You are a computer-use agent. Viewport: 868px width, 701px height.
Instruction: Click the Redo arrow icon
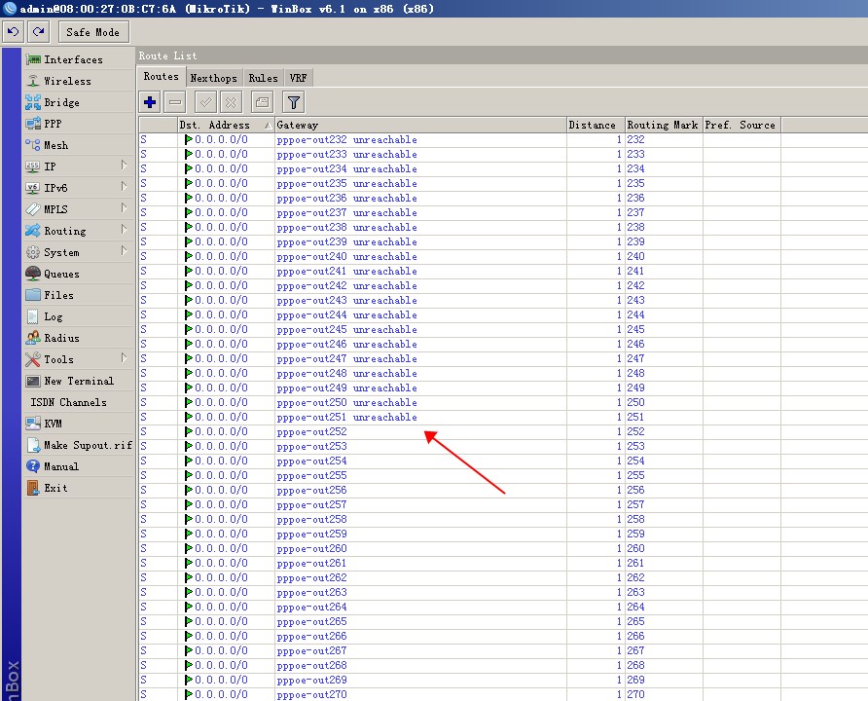(x=39, y=32)
